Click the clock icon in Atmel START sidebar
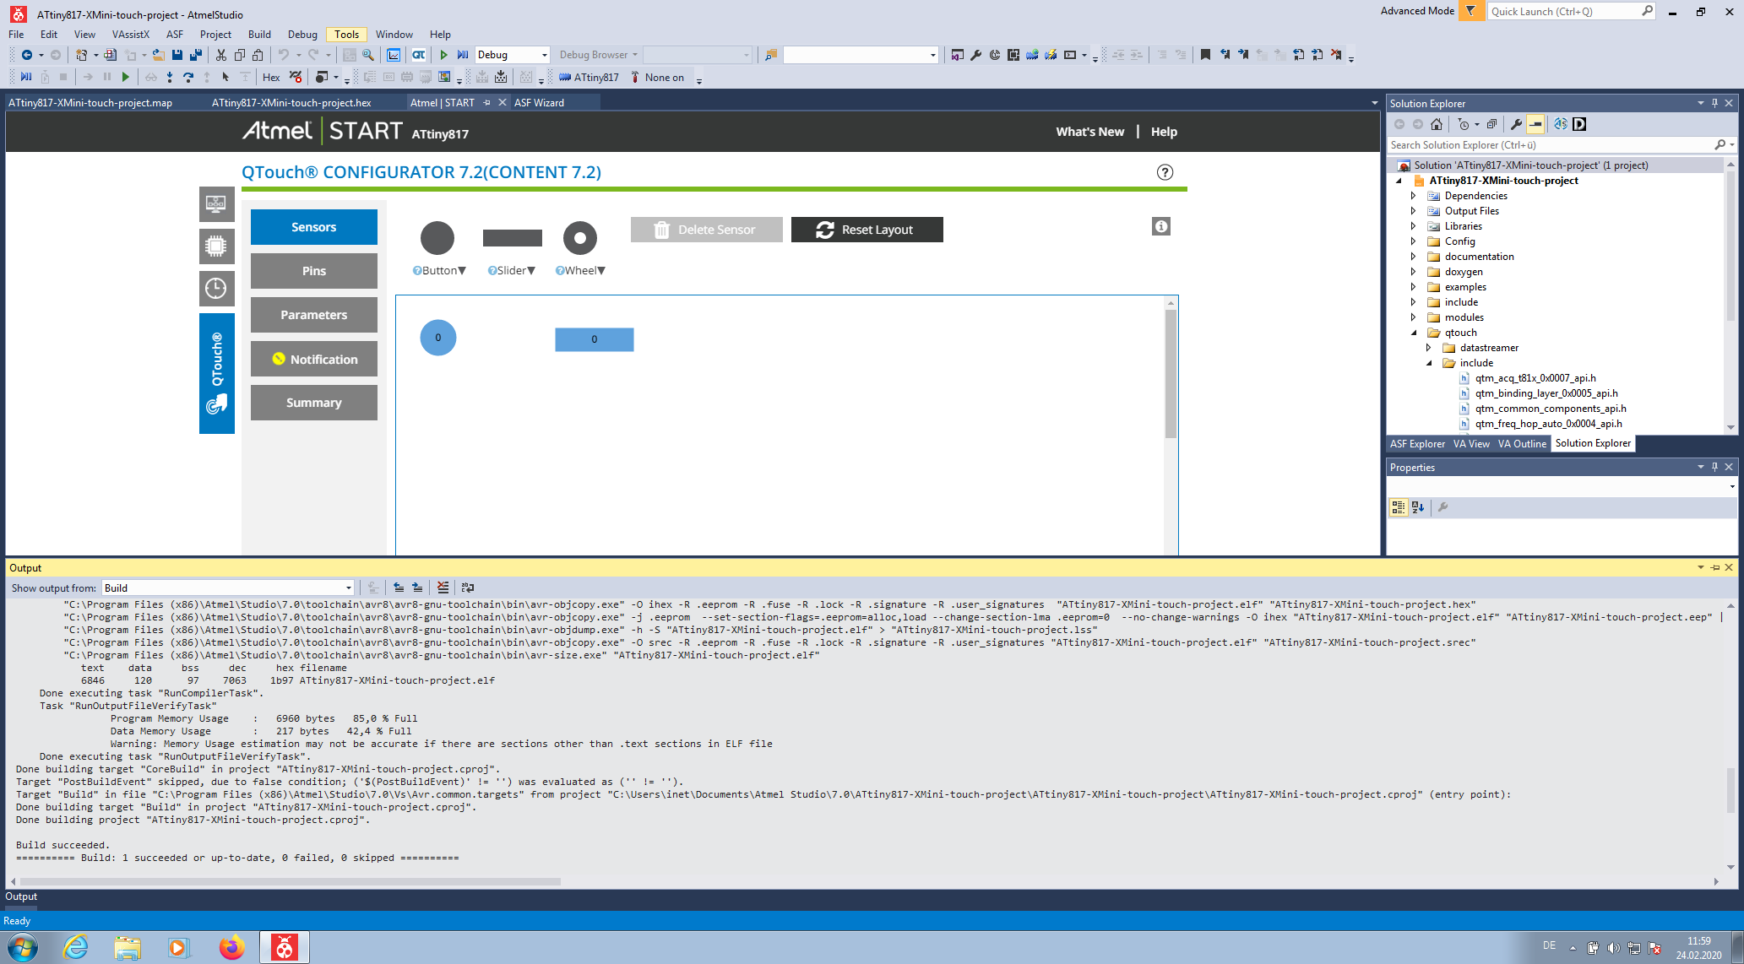1744x964 pixels. tap(216, 289)
